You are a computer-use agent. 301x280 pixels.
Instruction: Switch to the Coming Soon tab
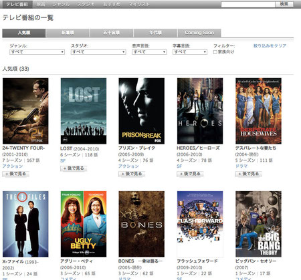coord(199,33)
